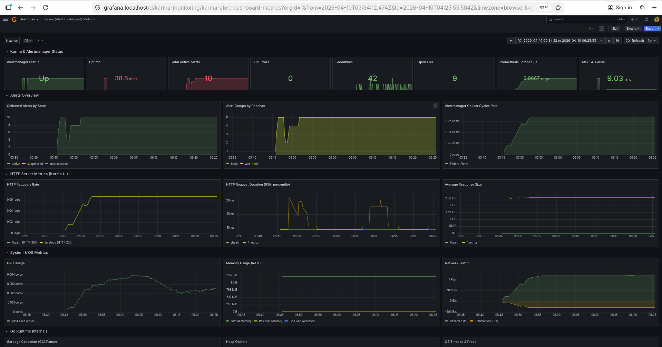Viewport: 662px width, 347px height.
Task: Click the Karma (Alert Dashboard) Metrics breadcrumb
Action: pos(69,19)
